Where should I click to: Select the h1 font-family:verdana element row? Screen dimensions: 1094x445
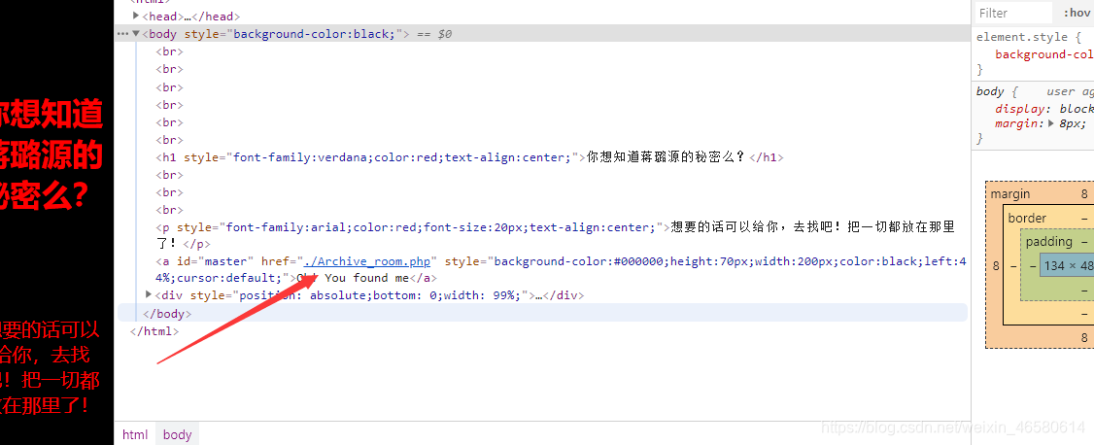(469, 157)
